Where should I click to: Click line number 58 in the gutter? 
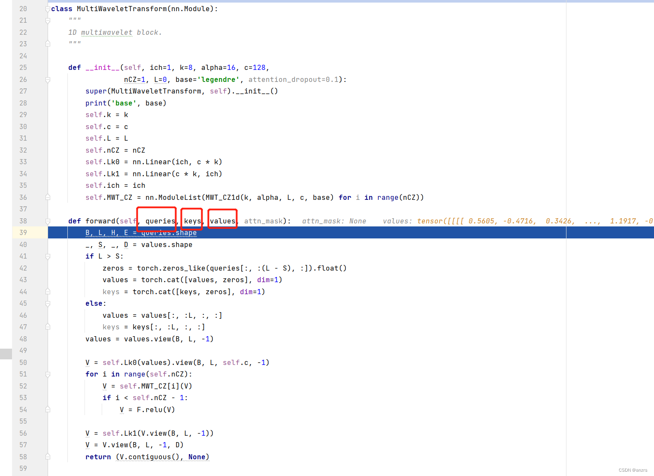23,457
